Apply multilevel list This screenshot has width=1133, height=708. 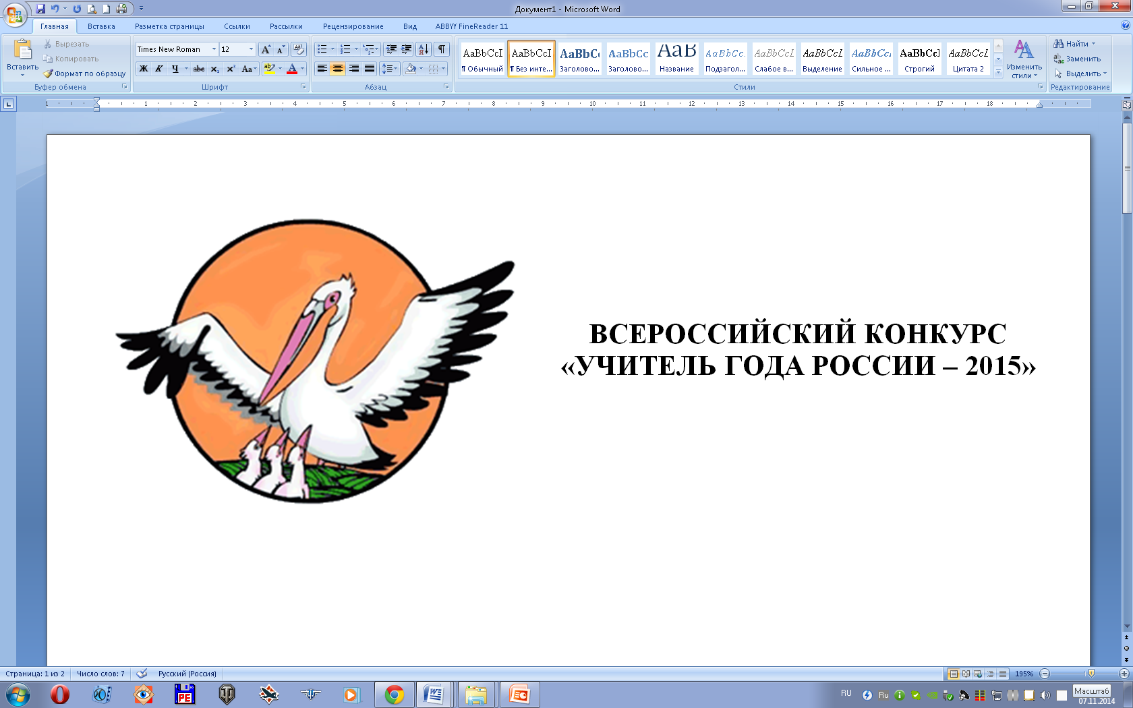click(x=368, y=49)
